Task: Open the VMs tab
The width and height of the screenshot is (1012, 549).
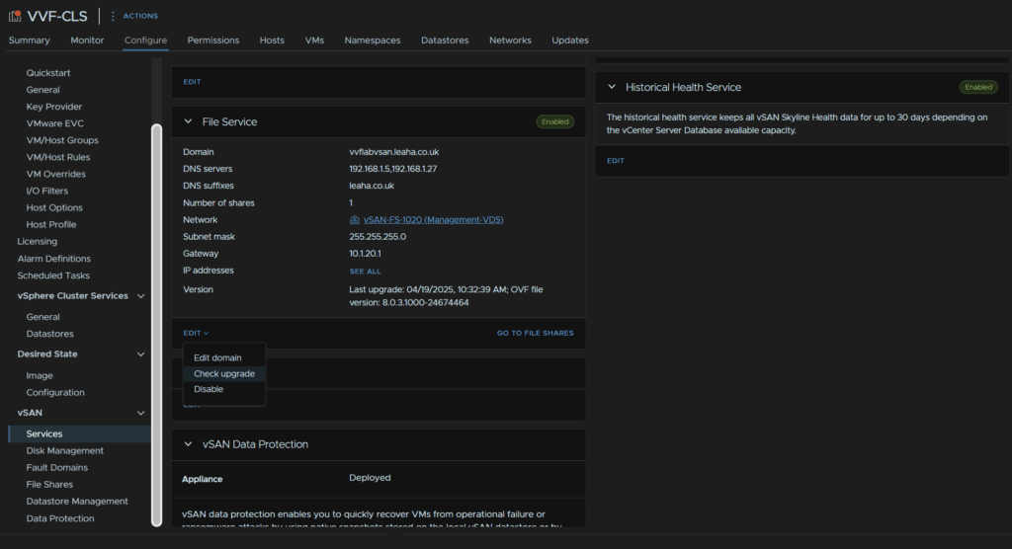Action: [x=314, y=40]
